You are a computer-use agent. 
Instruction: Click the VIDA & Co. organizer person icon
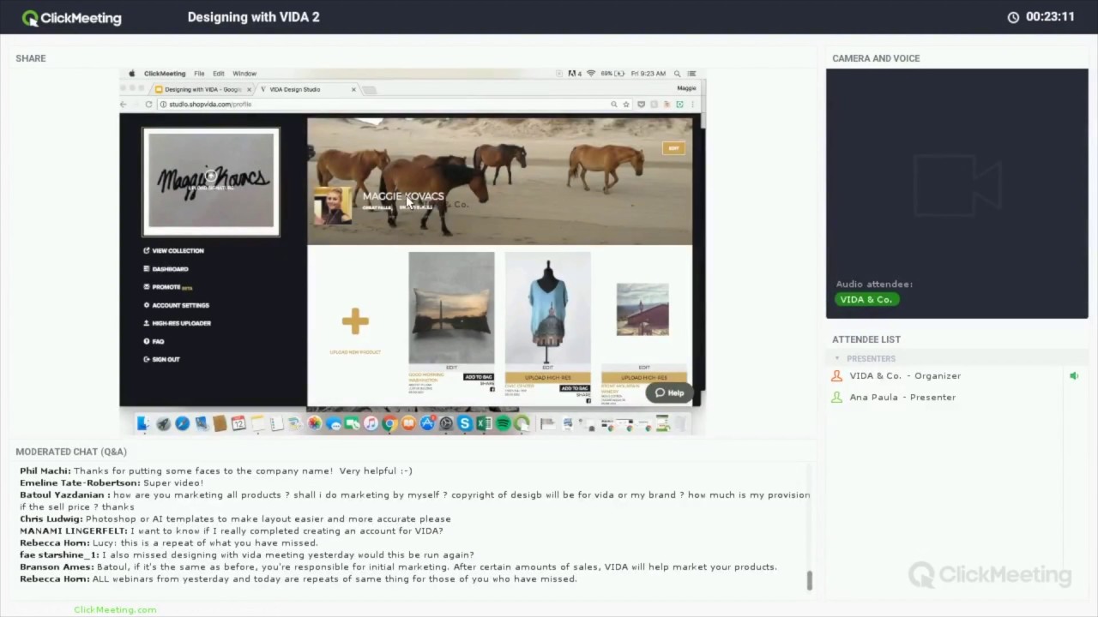pos(837,376)
